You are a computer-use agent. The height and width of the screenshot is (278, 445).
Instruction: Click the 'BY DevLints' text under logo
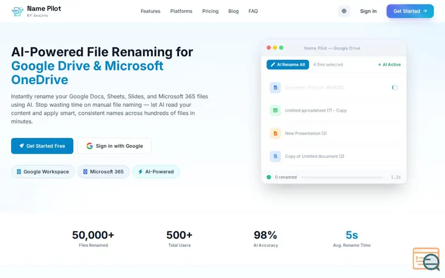(x=37, y=16)
